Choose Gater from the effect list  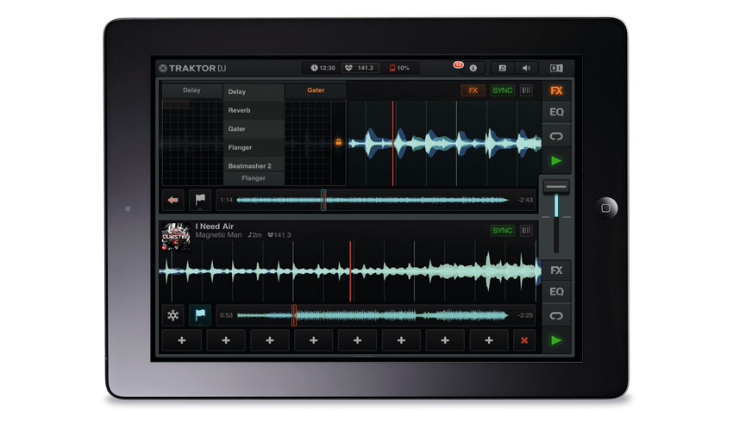coord(254,129)
